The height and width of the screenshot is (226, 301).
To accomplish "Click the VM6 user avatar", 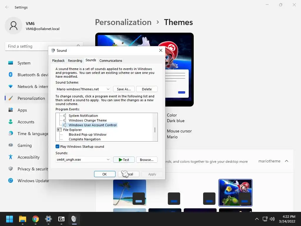I will click(14, 26).
